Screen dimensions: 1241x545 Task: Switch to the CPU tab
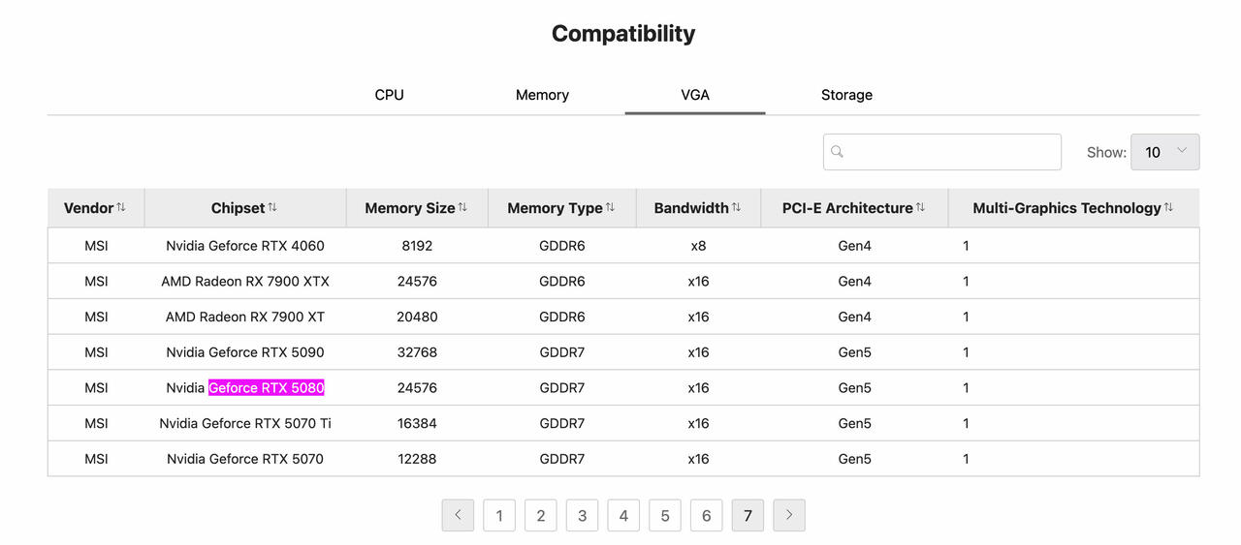(x=389, y=95)
